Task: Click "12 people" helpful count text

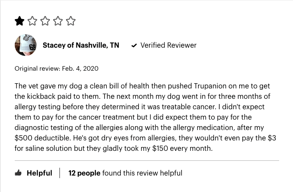Action: (84, 173)
